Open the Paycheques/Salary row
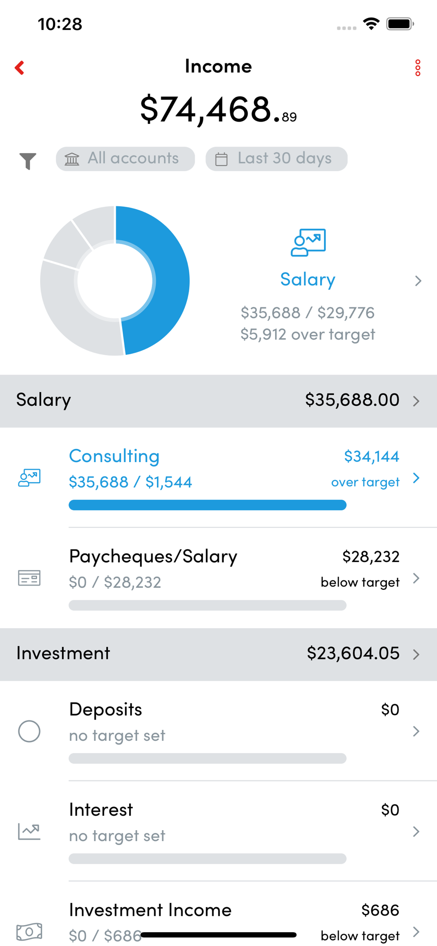 (x=218, y=578)
